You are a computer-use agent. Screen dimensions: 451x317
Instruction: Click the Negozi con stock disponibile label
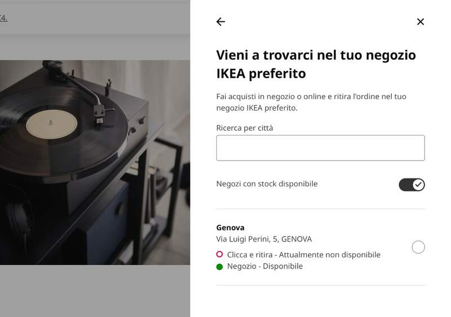coord(267,184)
